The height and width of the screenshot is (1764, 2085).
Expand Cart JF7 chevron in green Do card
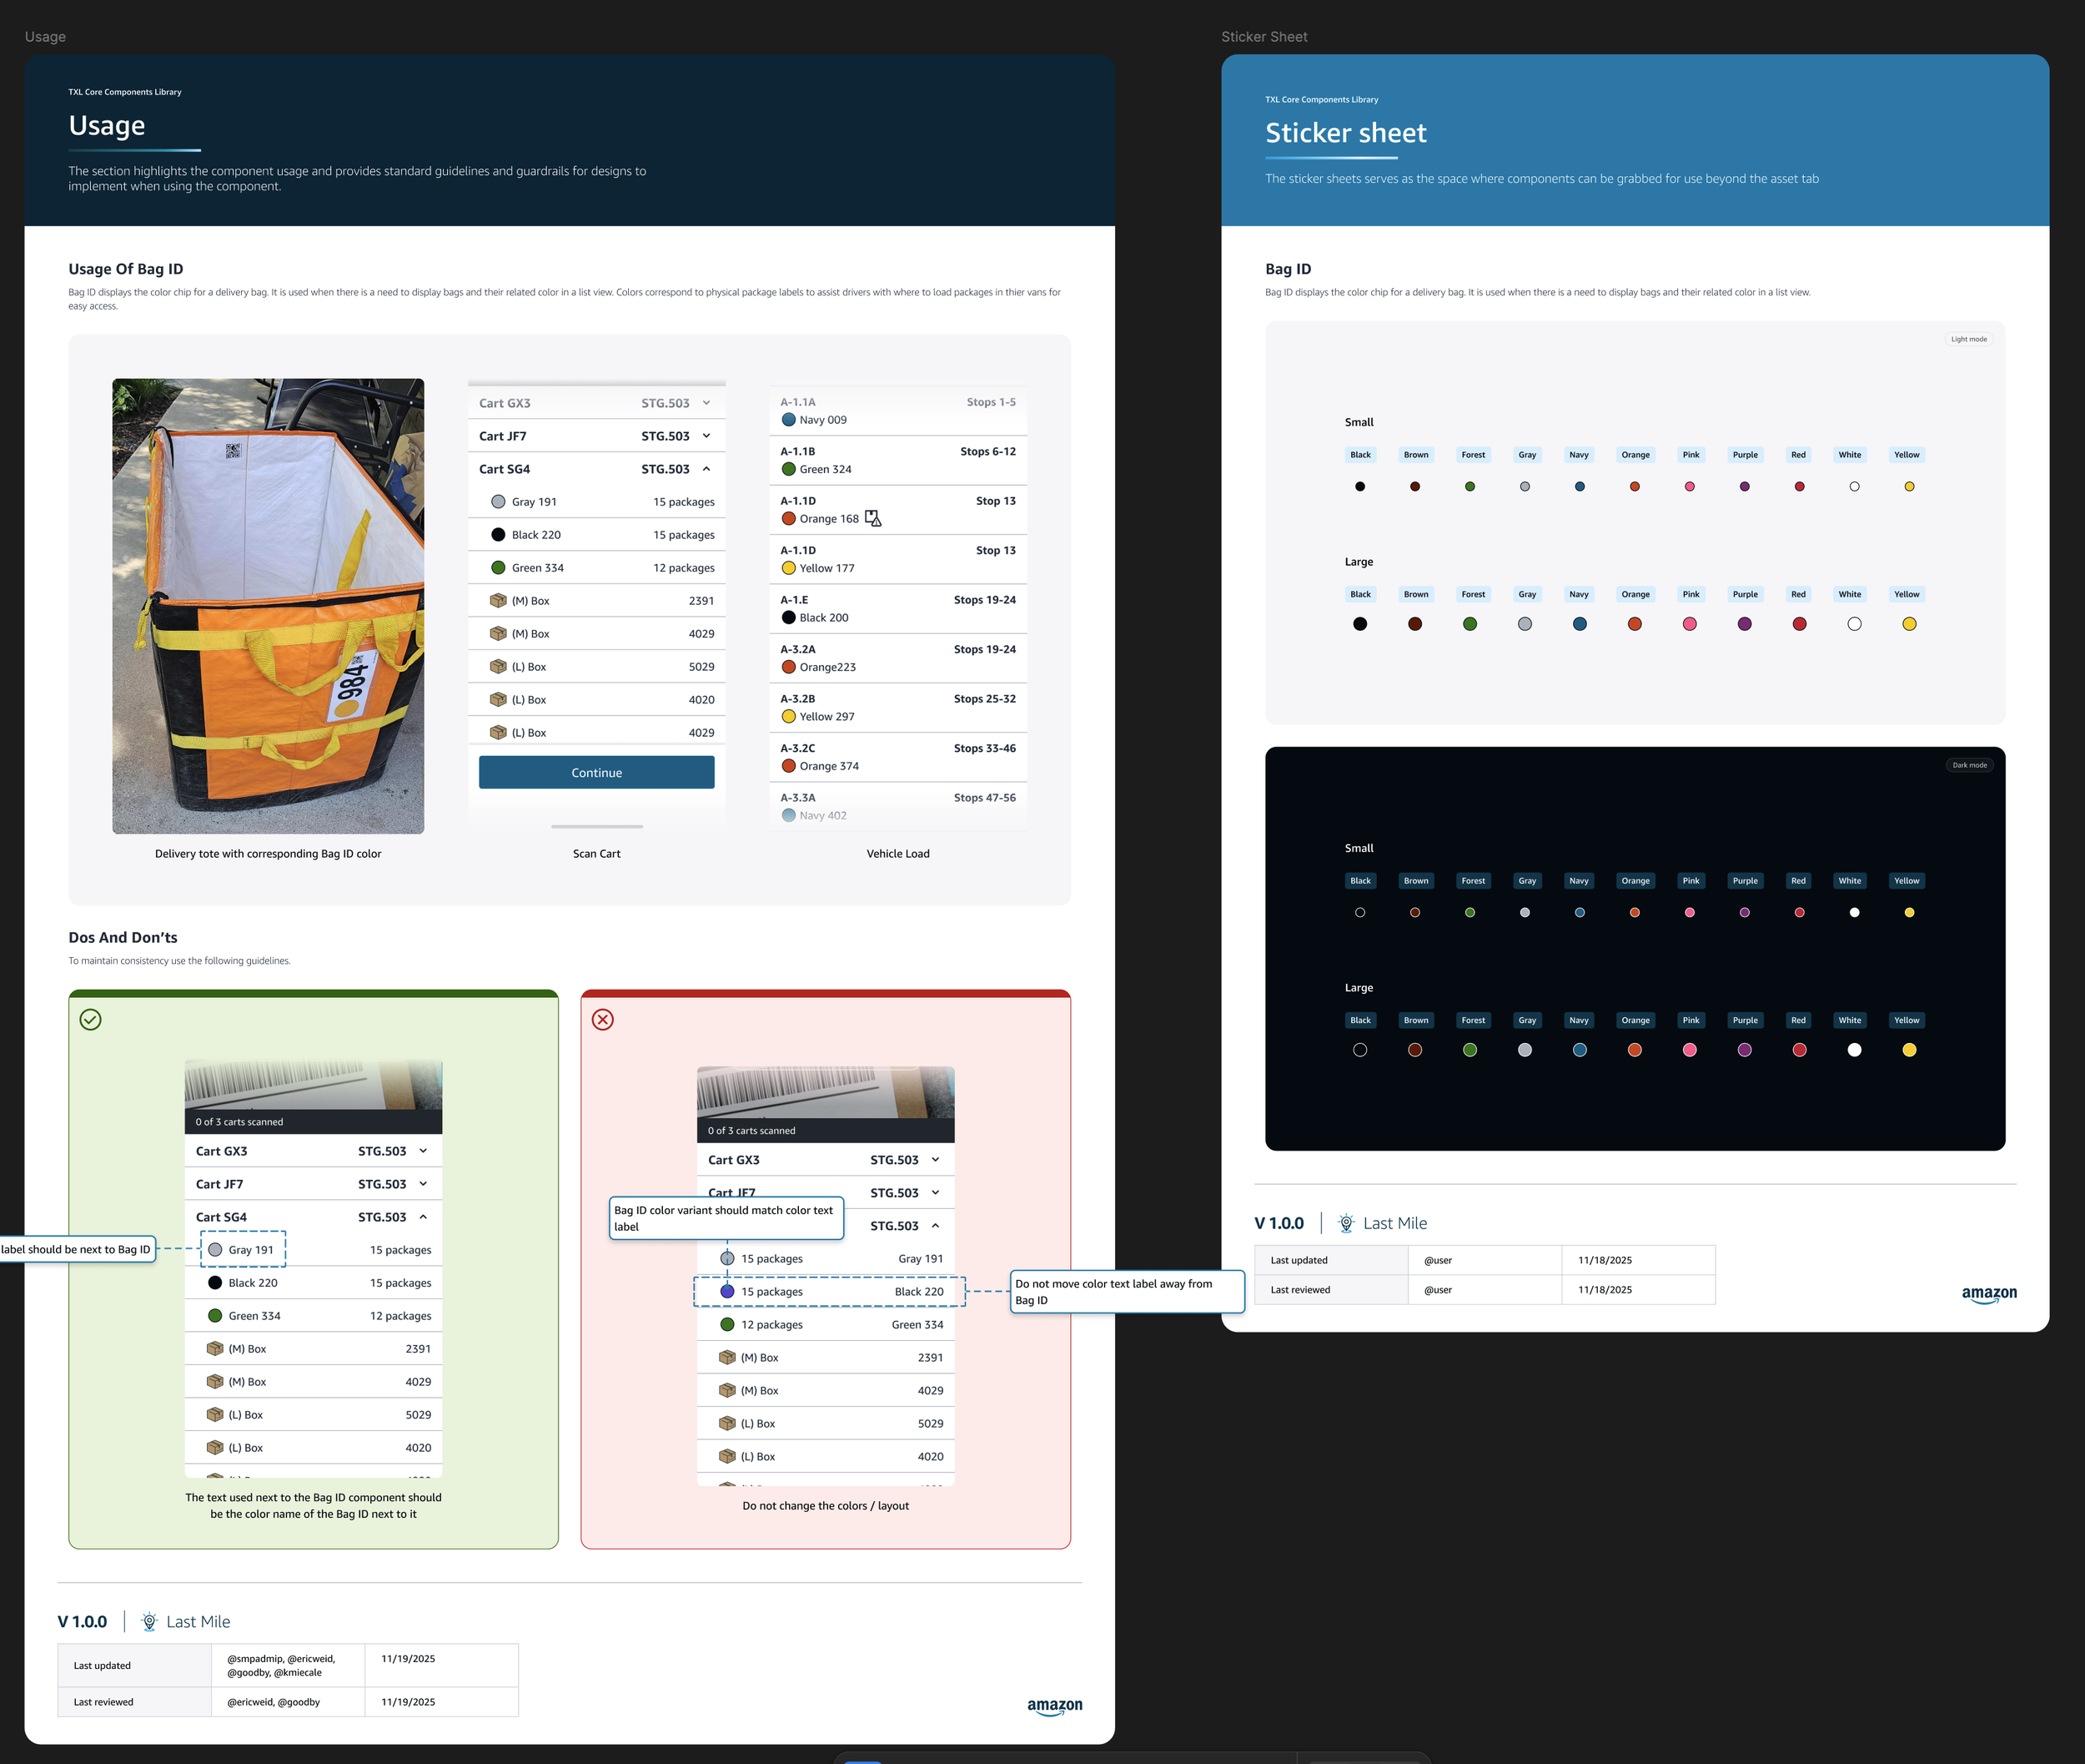point(424,1184)
